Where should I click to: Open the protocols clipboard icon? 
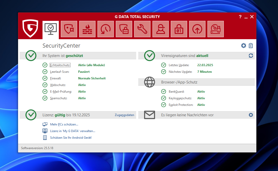click(251, 46)
